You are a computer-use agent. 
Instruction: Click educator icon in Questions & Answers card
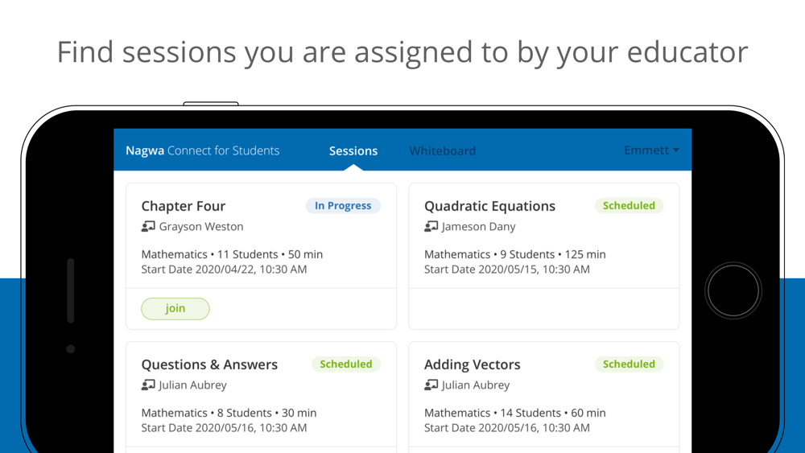click(x=148, y=385)
